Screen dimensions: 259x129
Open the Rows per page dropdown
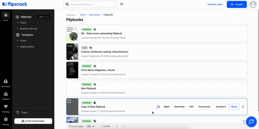90,126
